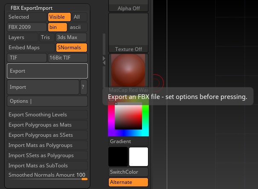Click the right-pointing divider arrow
The height and width of the screenshot is (189, 258).
104,58
